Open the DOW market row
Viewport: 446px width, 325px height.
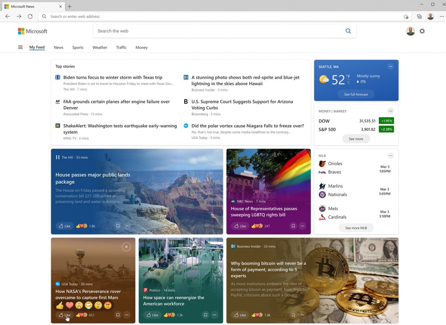click(x=356, y=121)
